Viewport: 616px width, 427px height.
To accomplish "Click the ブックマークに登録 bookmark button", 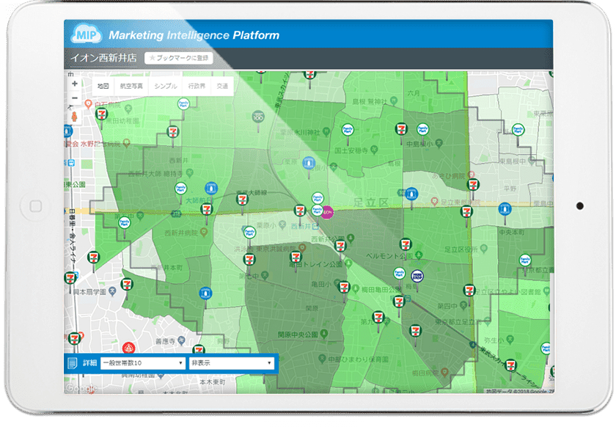I will click(179, 58).
